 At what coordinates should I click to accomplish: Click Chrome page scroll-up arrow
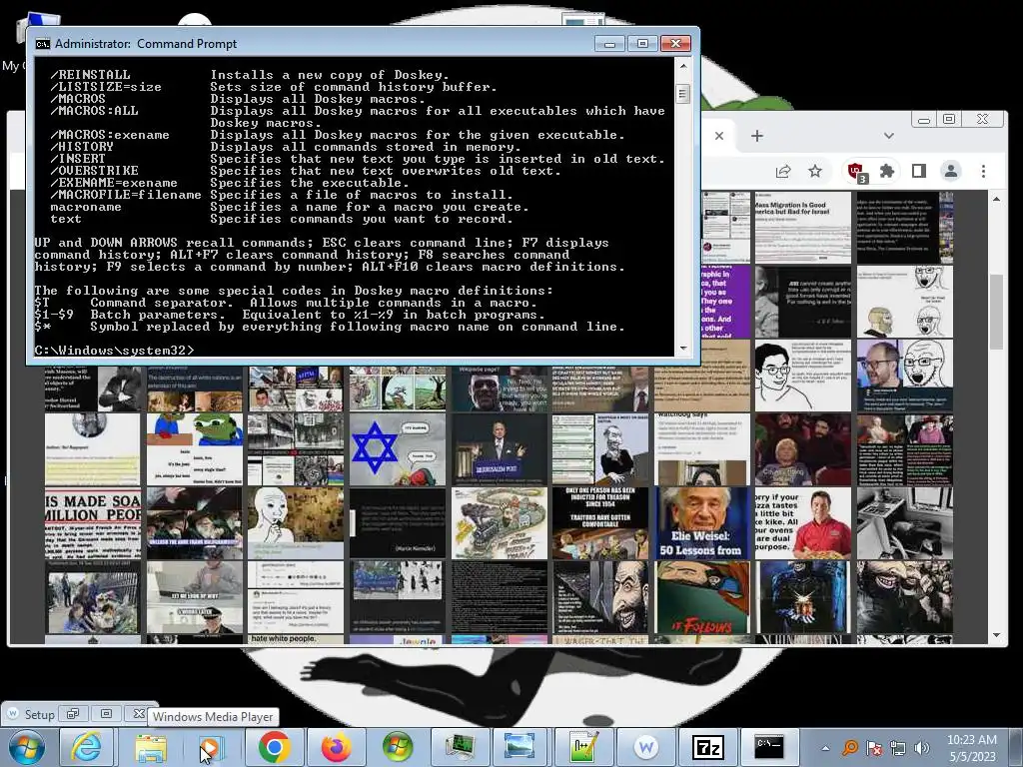(x=996, y=199)
